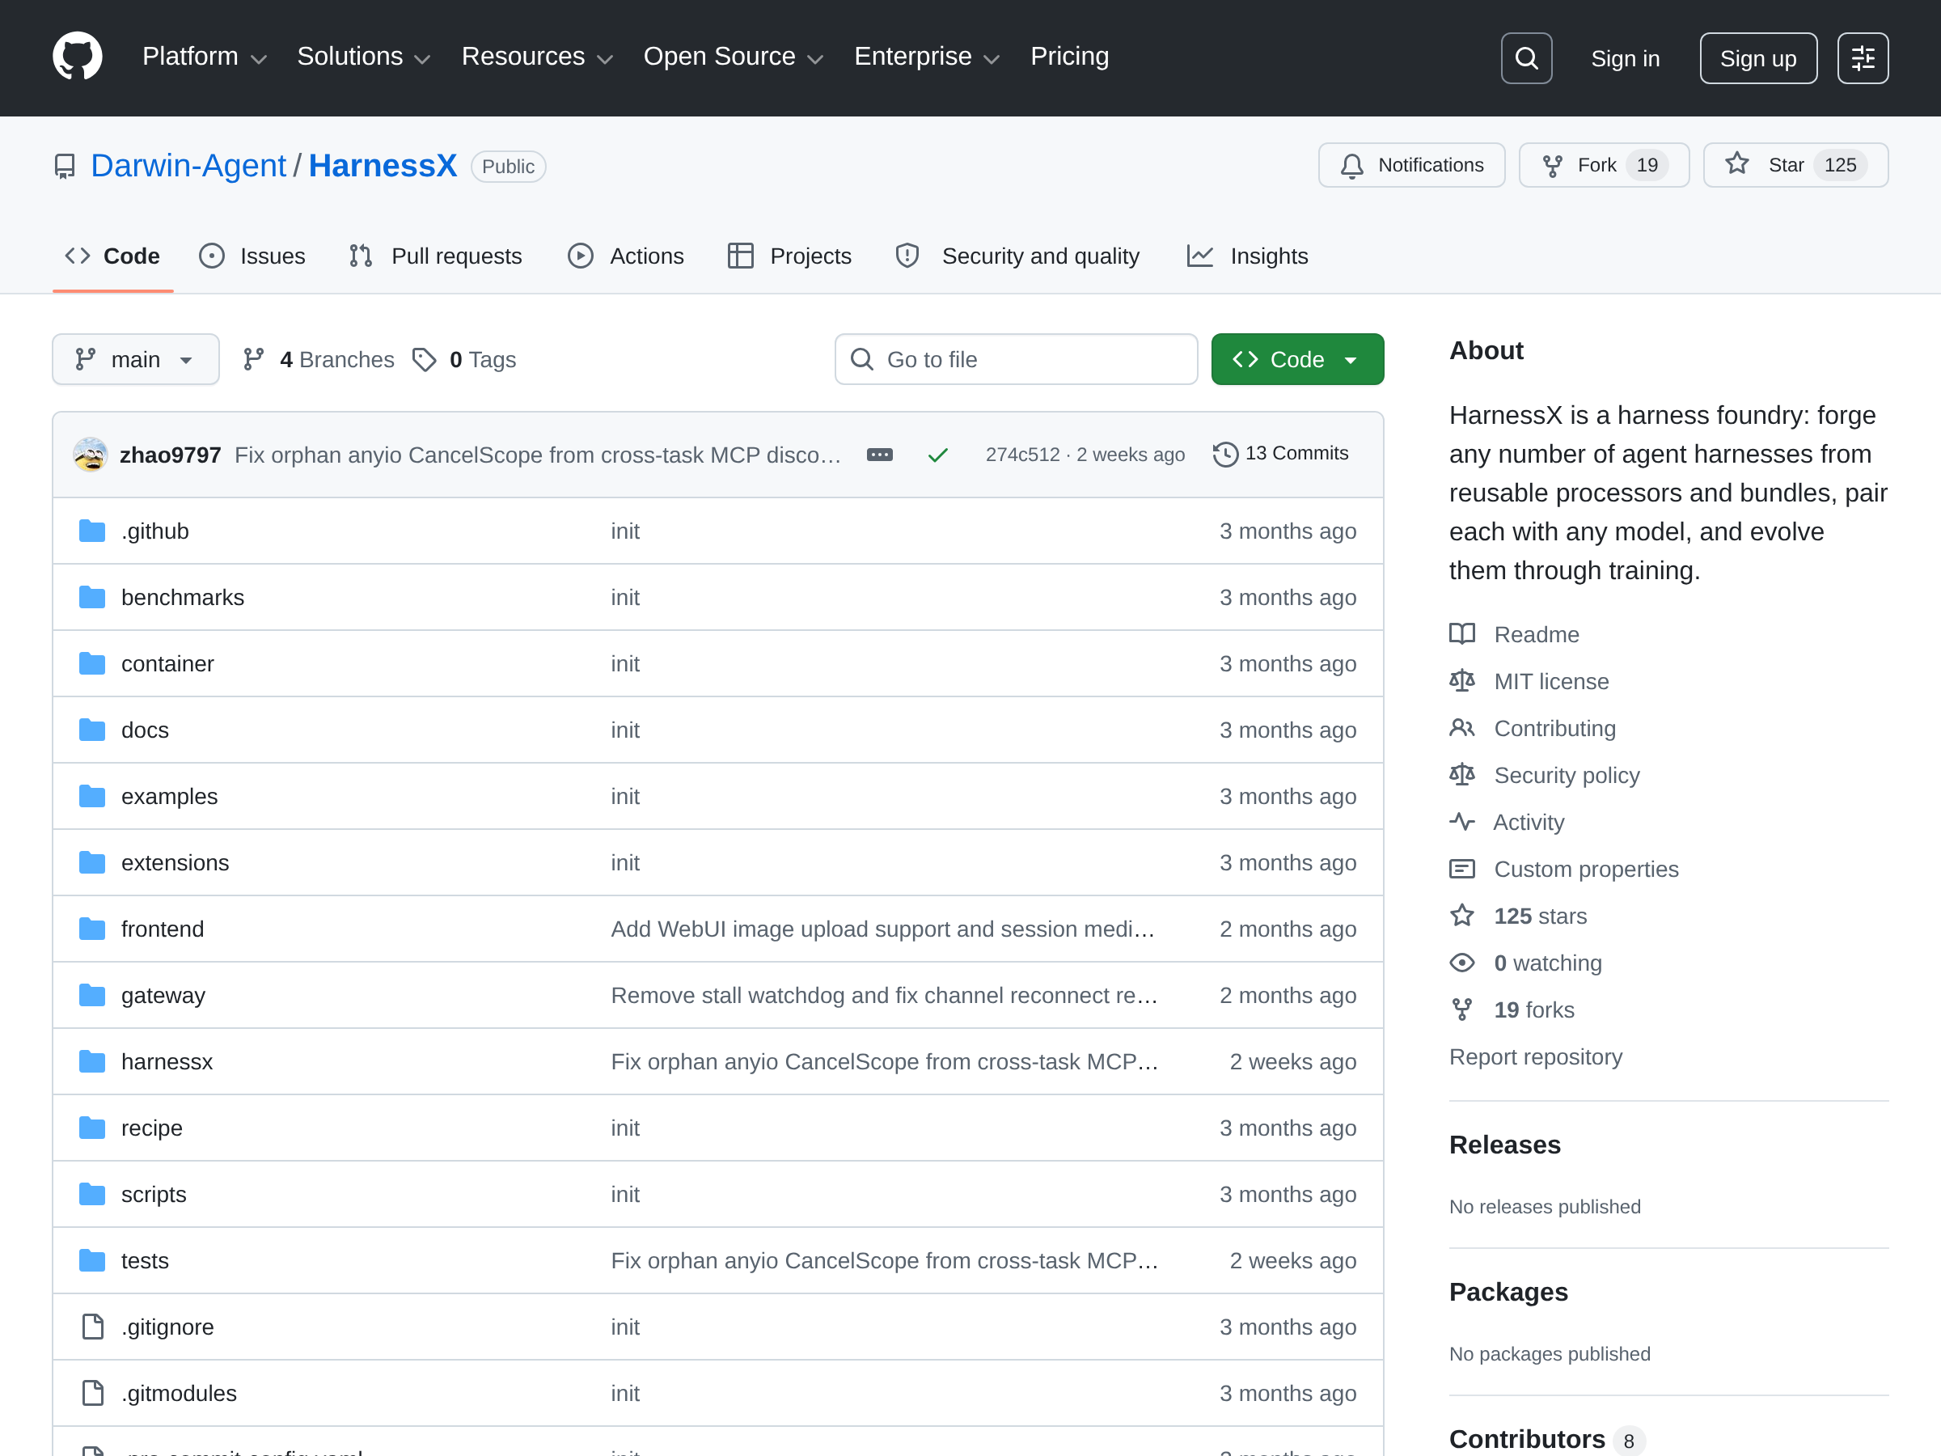Image resolution: width=1941 pixels, height=1456 pixels.
Task: Open the container folder
Action: [x=167, y=663]
